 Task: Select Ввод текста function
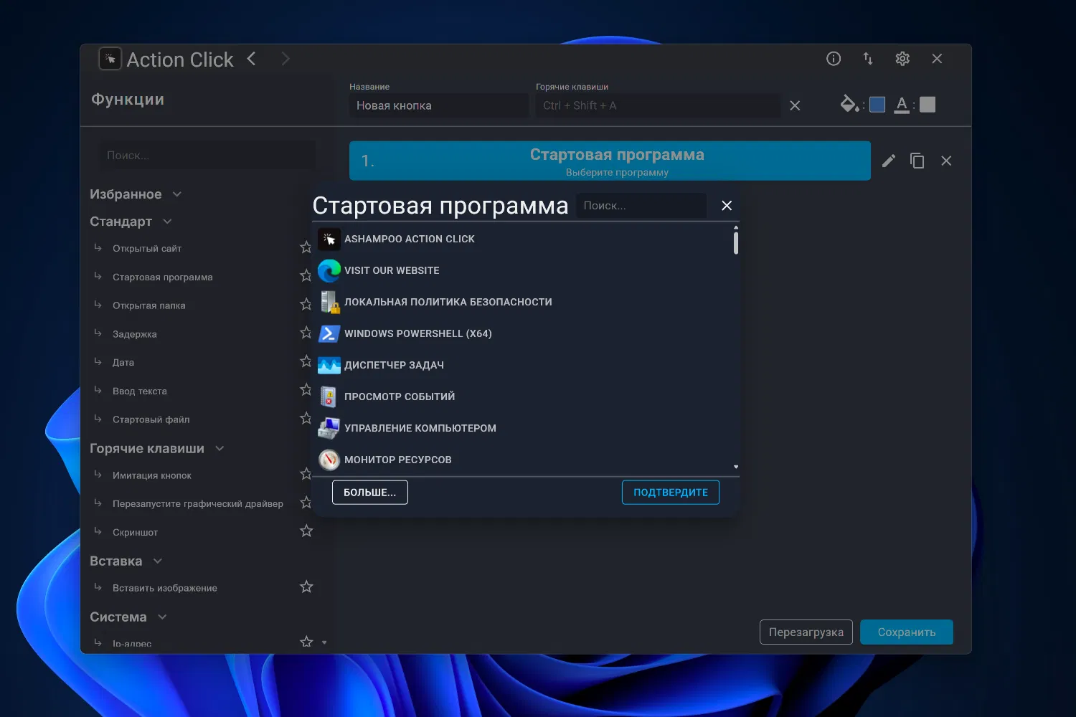point(139,391)
